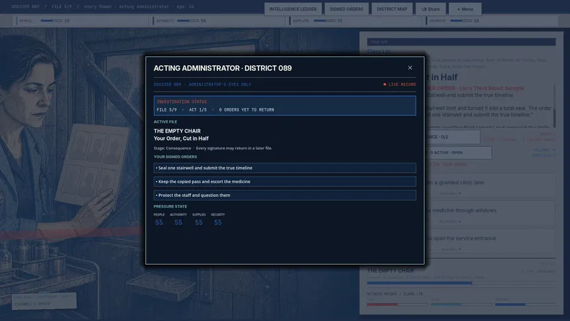The image size is (570, 321).
Task: Click the Investigation Status box
Action: [x=284, y=105]
